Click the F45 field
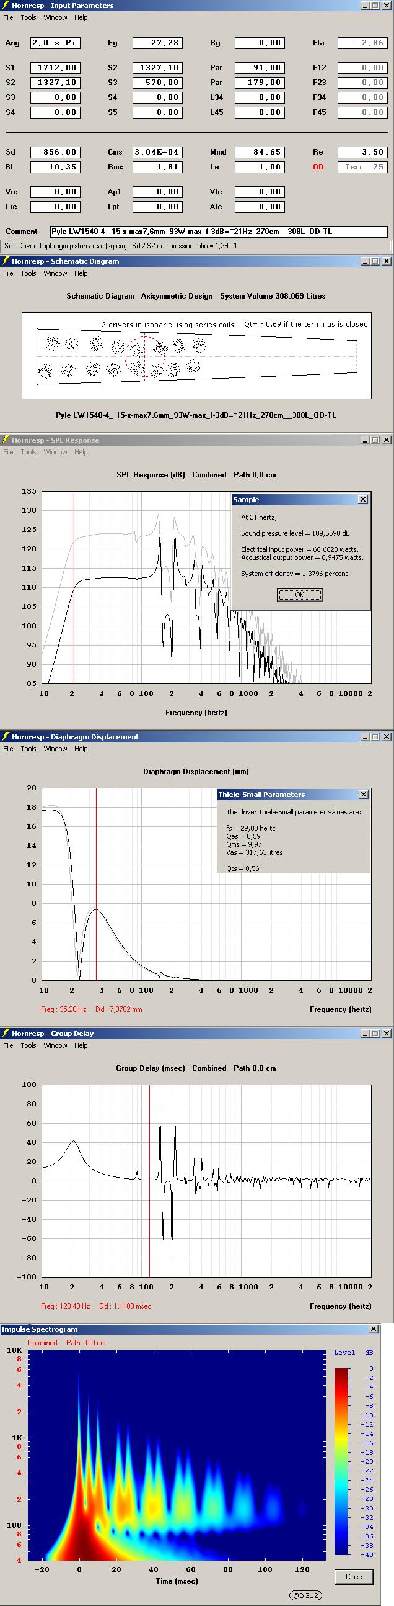Viewport: 394px width, 1606px height. 362,113
